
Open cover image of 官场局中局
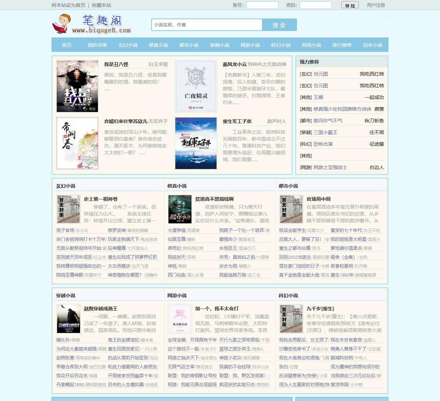click(x=291, y=209)
